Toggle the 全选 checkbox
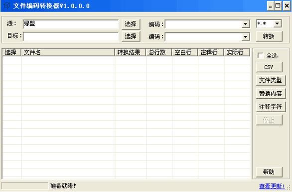The width and height of the screenshot is (292, 192). 260,55
